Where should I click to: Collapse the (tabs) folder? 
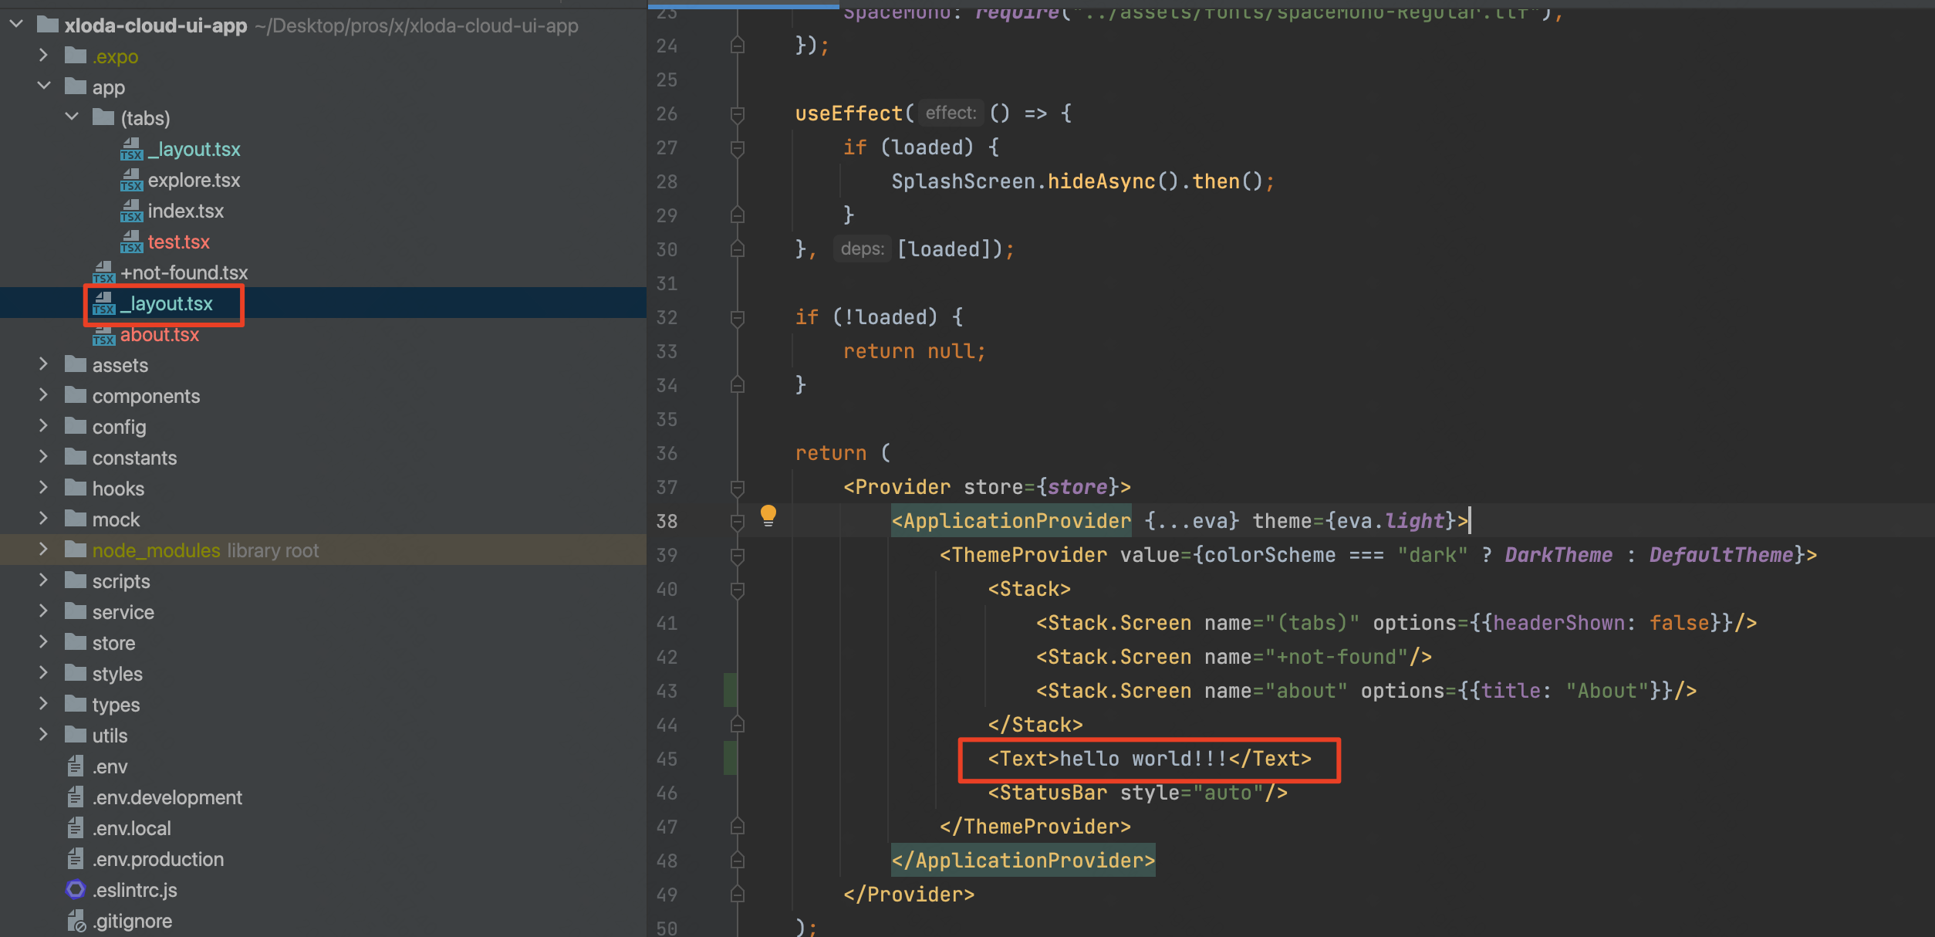(x=72, y=117)
